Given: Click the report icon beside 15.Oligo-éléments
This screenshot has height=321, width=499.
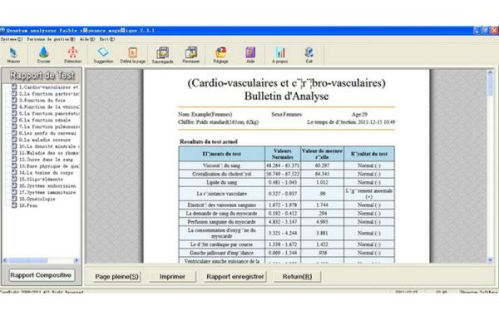Looking at the screenshot, I should tap(14, 179).
